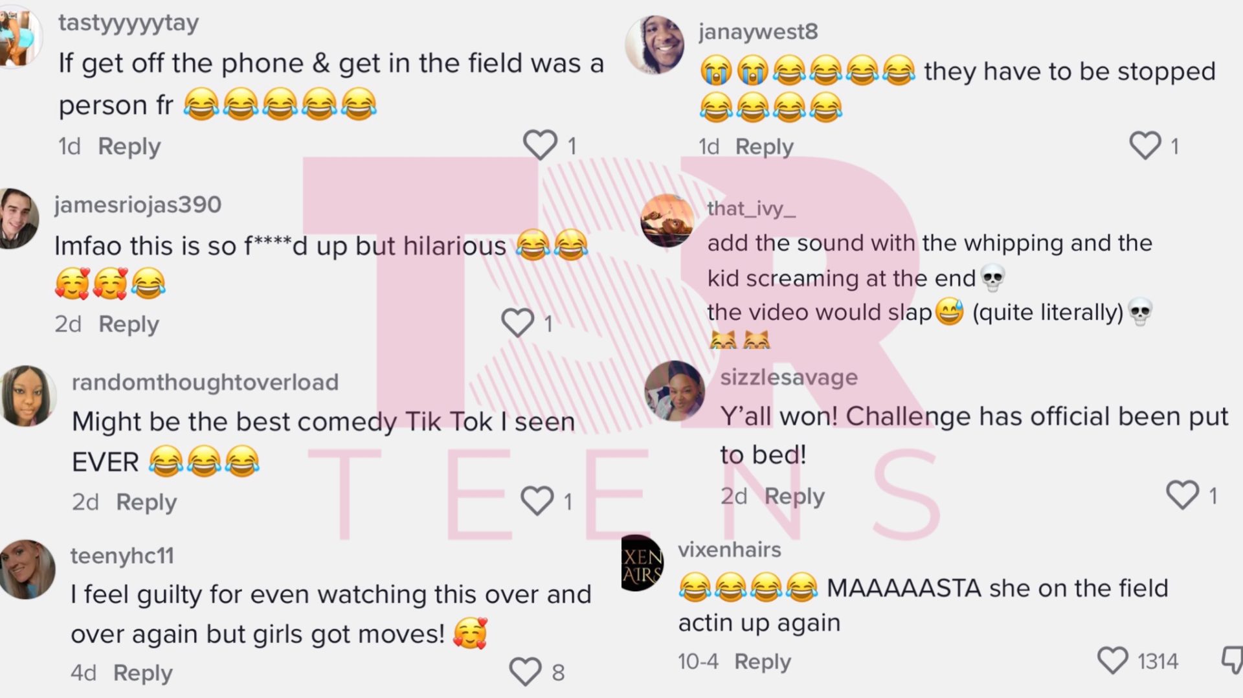Reply to vixenhairs comment
Screen dimensions: 1243x698
(763, 662)
